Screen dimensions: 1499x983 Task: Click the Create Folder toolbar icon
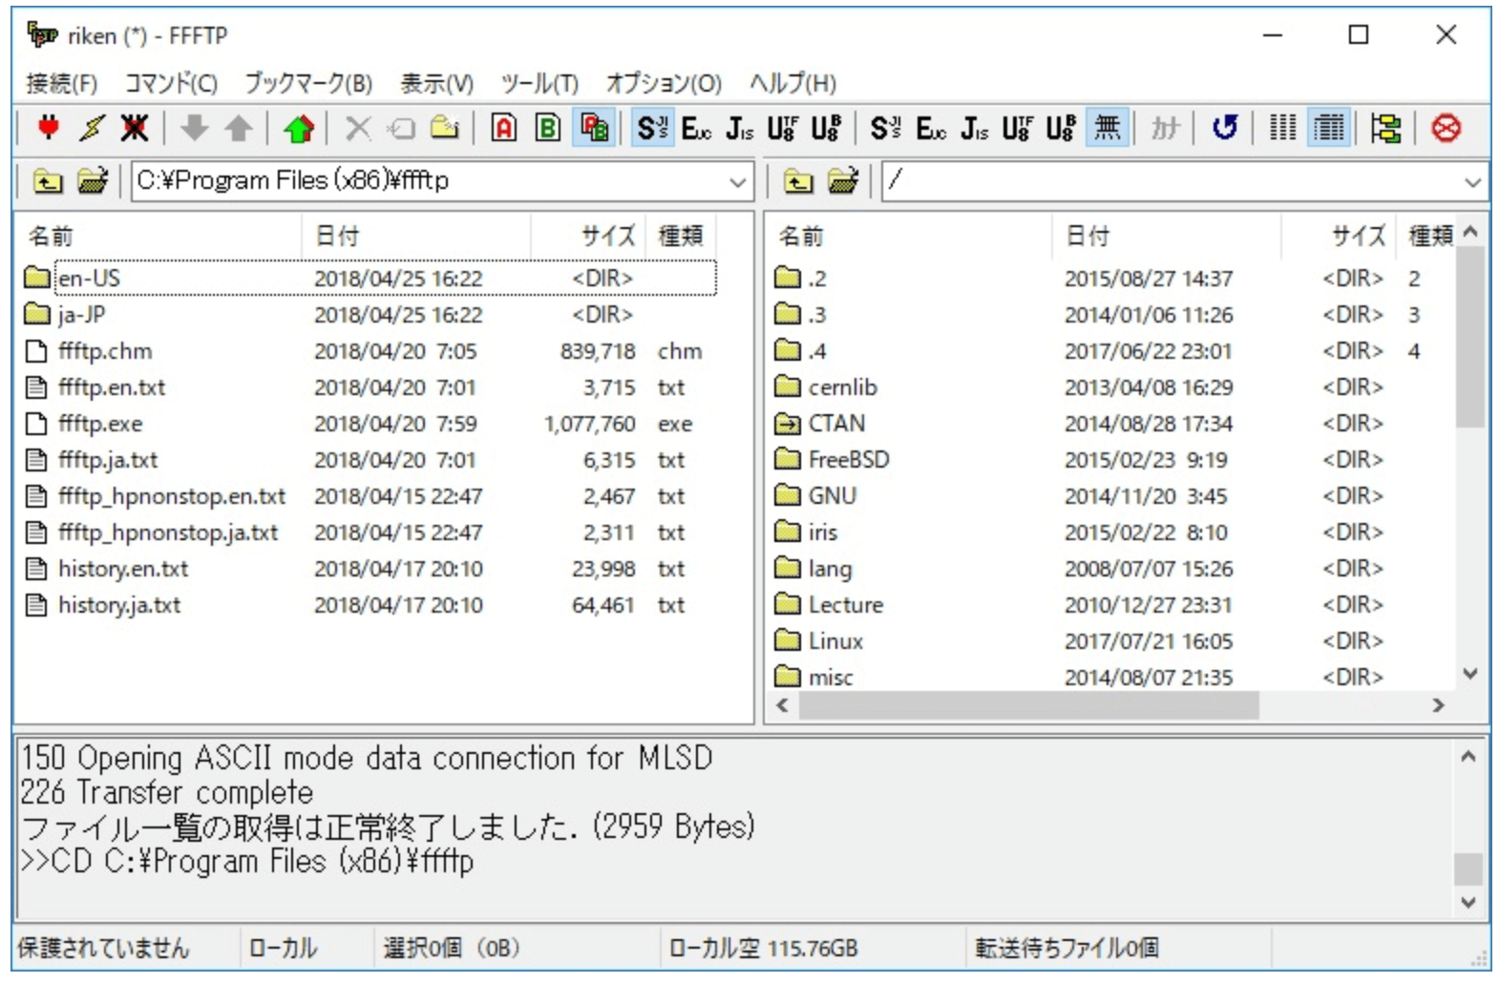(x=445, y=128)
